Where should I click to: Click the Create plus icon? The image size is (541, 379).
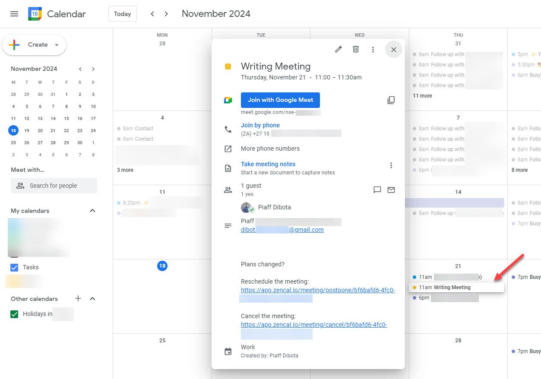click(13, 44)
